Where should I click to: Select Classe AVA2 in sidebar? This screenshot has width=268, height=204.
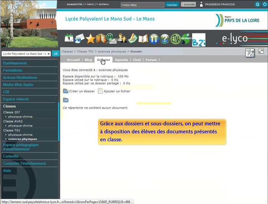tap(13, 121)
